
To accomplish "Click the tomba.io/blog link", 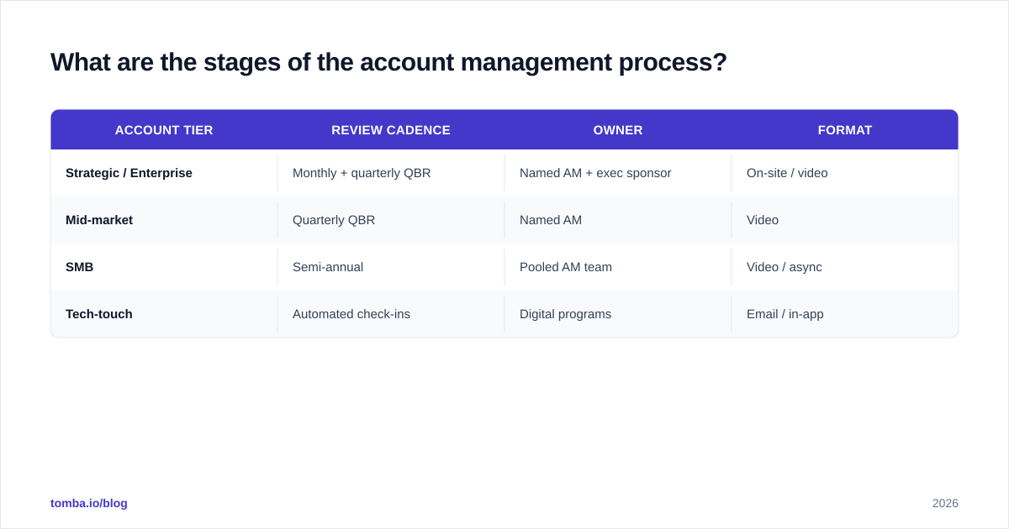I will tap(89, 503).
